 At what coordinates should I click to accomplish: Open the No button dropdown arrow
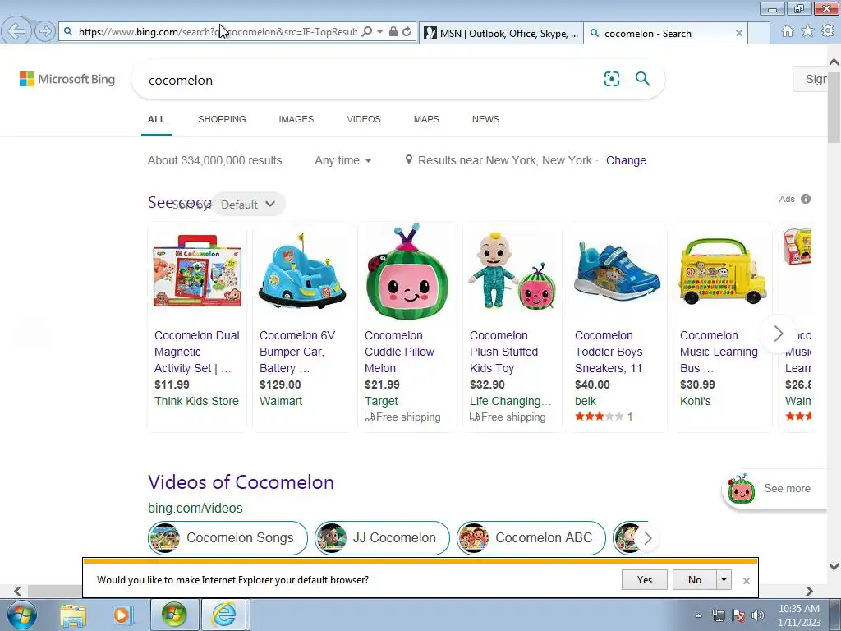coord(724,579)
